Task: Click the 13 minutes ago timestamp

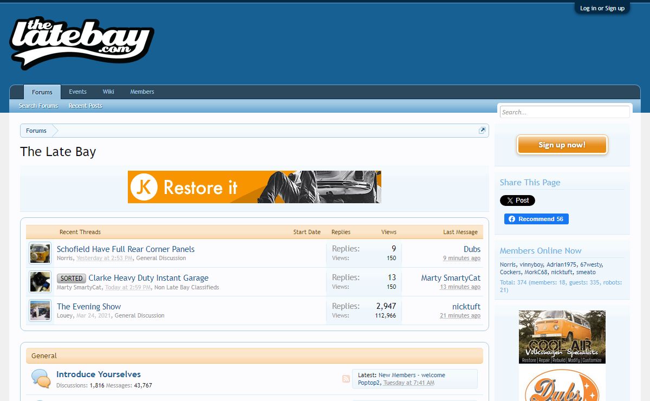Action: (460, 287)
